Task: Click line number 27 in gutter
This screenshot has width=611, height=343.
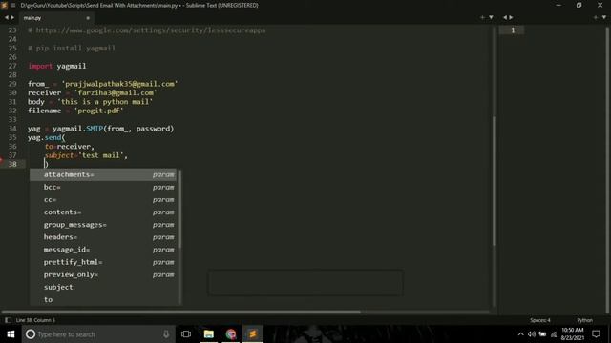Action: (x=12, y=66)
